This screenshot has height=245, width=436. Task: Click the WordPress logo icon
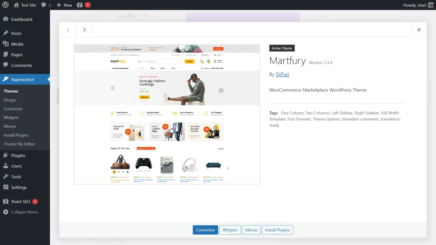coord(5,5)
